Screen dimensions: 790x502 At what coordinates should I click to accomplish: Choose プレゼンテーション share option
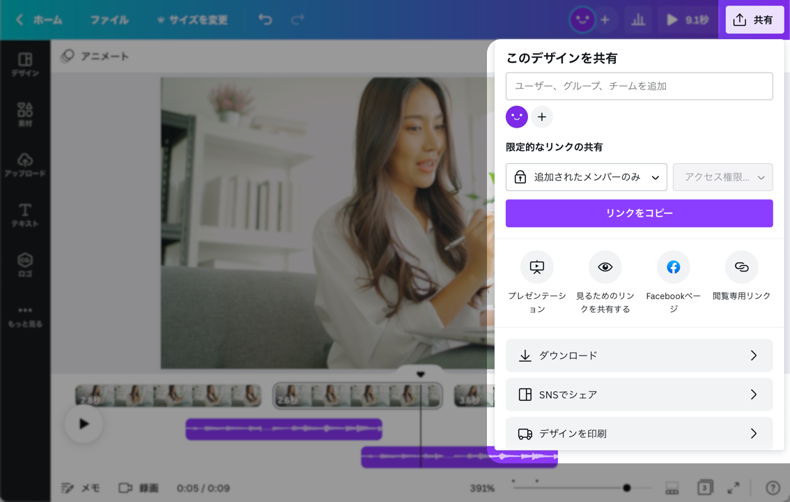click(x=536, y=283)
